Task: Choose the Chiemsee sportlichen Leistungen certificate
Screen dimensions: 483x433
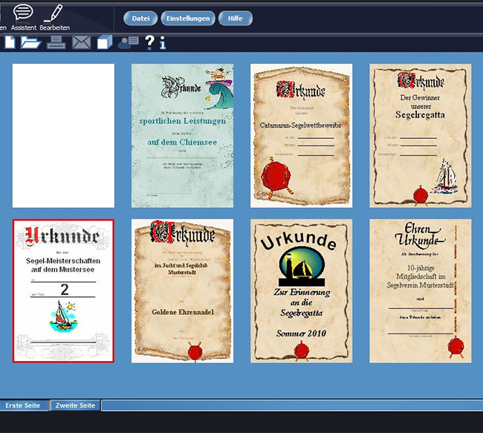Action: click(x=182, y=135)
